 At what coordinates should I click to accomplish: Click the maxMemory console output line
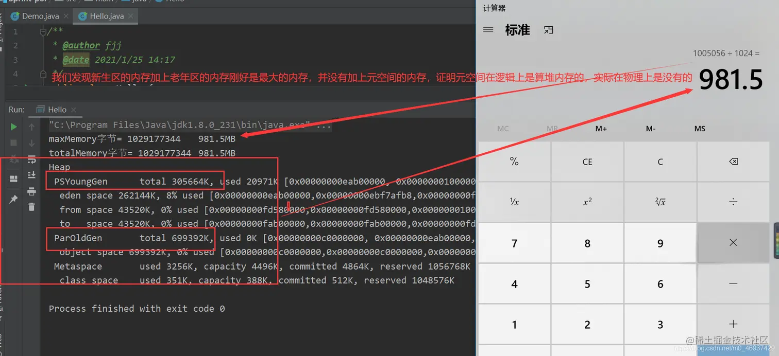point(142,139)
